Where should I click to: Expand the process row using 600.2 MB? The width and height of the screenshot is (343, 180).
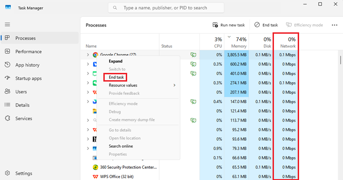click(88, 64)
